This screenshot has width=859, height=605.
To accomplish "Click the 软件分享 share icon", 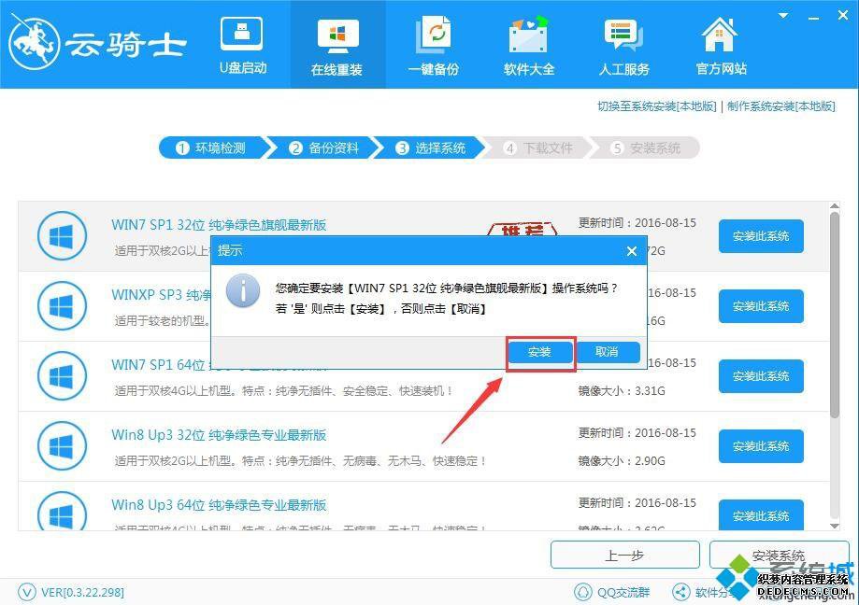I will 681,592.
